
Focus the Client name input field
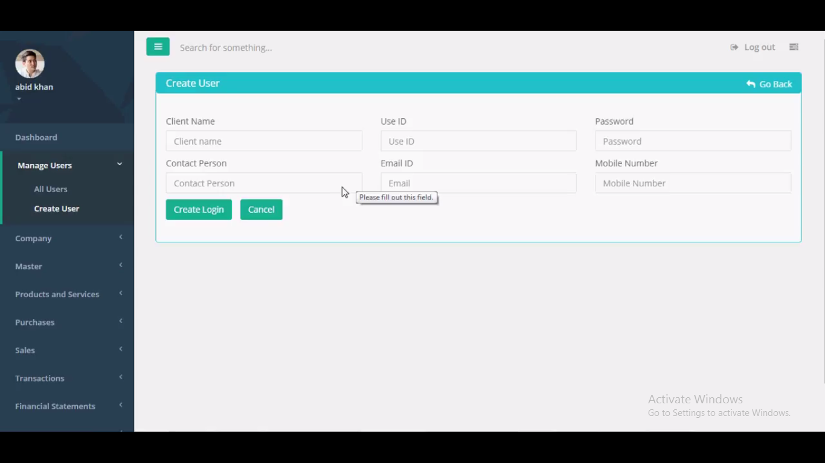coord(264,140)
